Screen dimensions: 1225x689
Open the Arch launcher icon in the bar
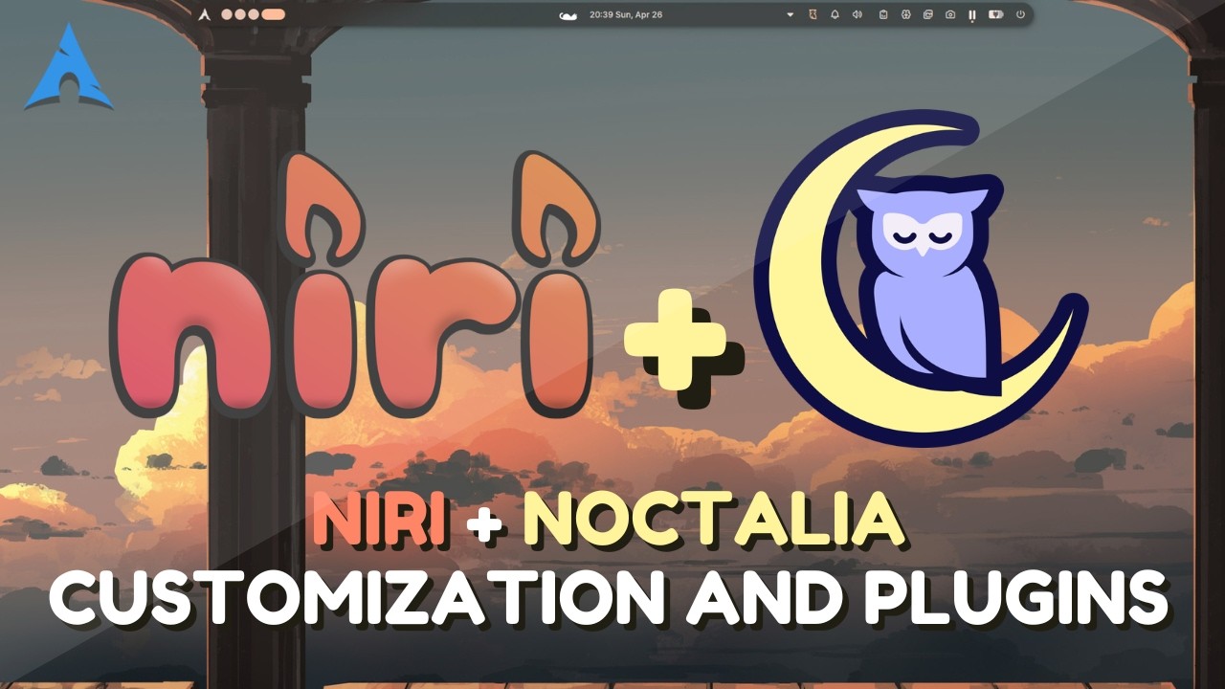[204, 14]
